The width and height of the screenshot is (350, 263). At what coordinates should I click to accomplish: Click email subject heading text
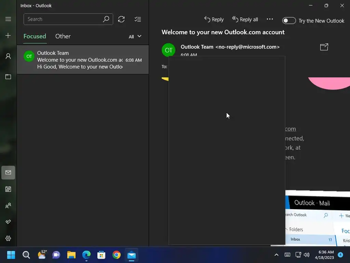click(223, 32)
